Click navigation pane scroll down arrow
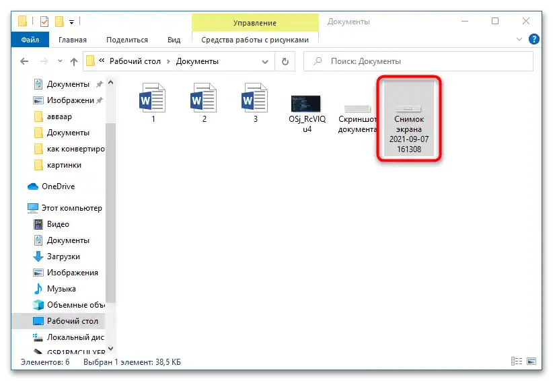This screenshot has height=381, width=553. tap(111, 349)
